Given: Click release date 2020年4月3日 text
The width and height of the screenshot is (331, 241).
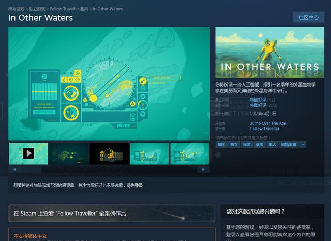Looking at the screenshot, I should (263, 114).
